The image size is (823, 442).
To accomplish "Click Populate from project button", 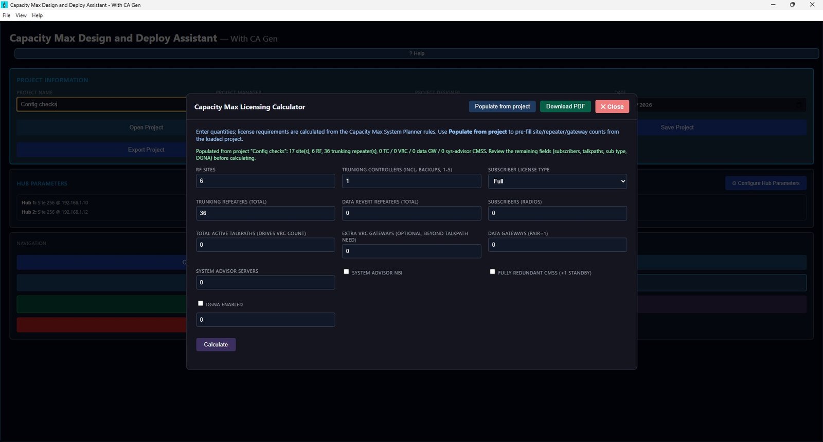I will tap(502, 106).
